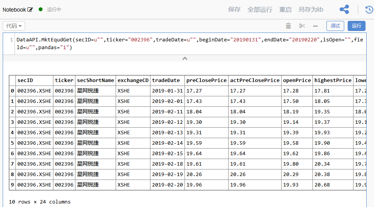Viewport: 374px width, 207px height.
Task: Click row index 9 of the table
Action: [x=12, y=185]
